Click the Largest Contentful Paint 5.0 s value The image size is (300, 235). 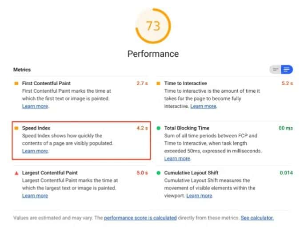click(x=142, y=173)
